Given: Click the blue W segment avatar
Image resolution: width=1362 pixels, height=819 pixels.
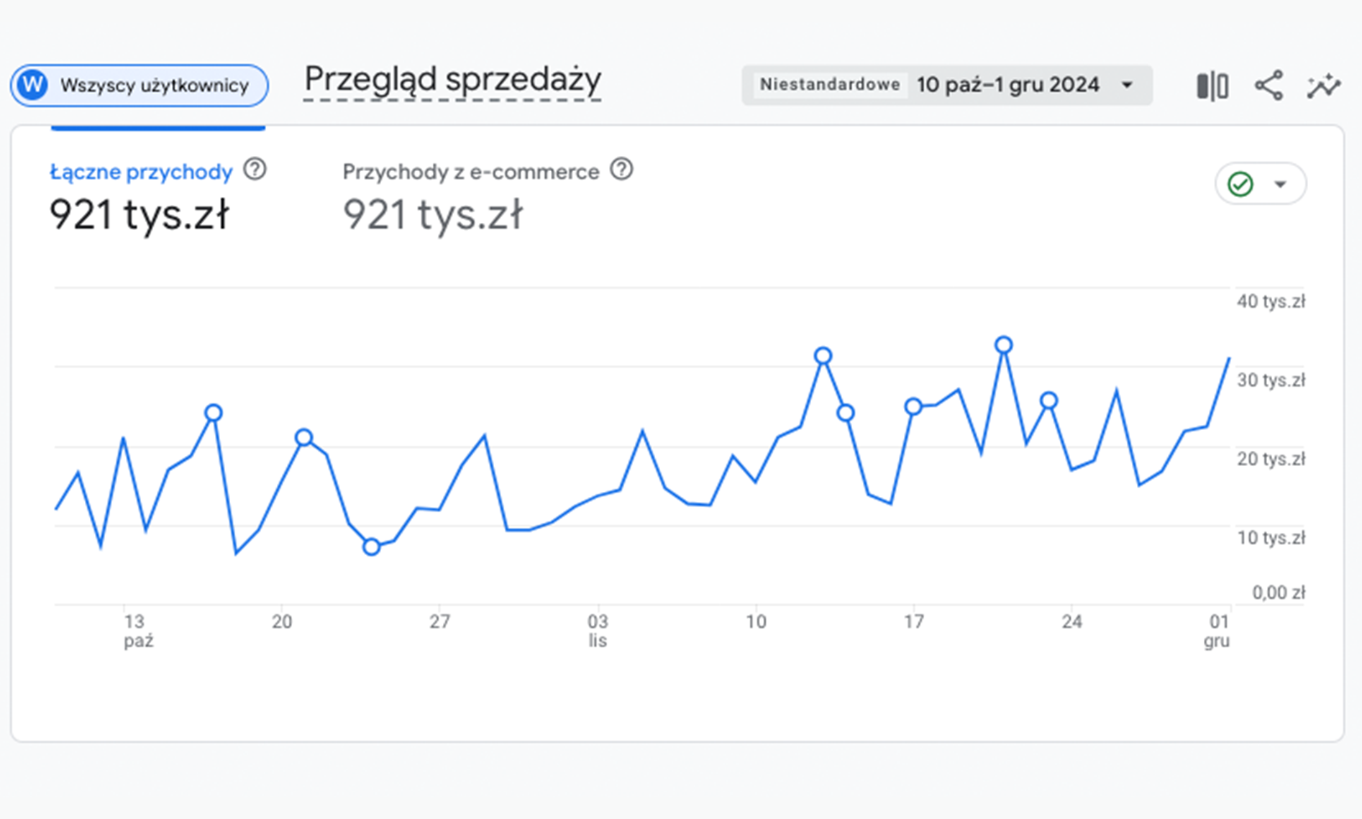Looking at the screenshot, I should pos(32,85).
